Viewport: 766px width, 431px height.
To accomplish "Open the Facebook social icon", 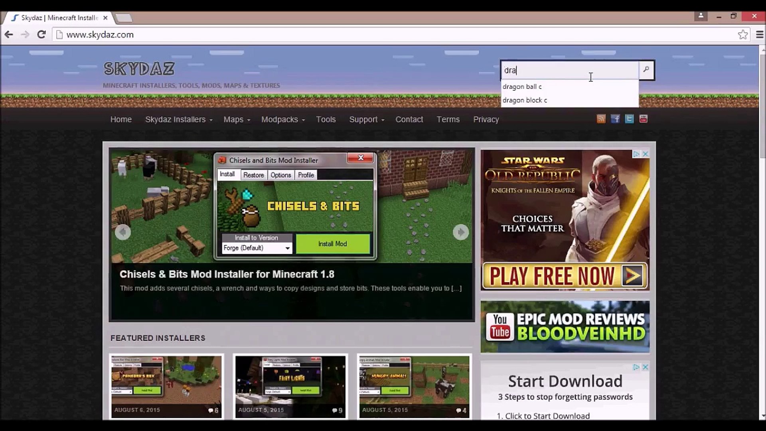I will point(615,119).
